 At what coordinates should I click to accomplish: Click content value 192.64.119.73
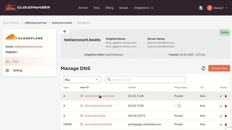tap(136, 116)
